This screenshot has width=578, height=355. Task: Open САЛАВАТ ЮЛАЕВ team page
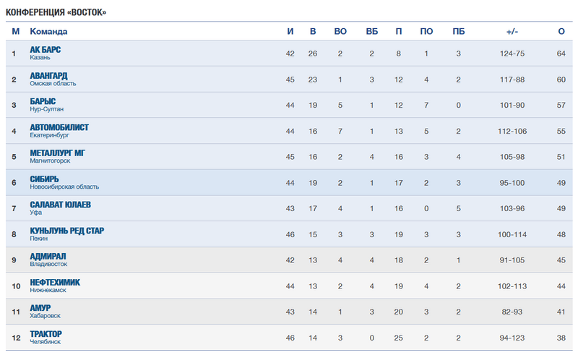click(60, 205)
